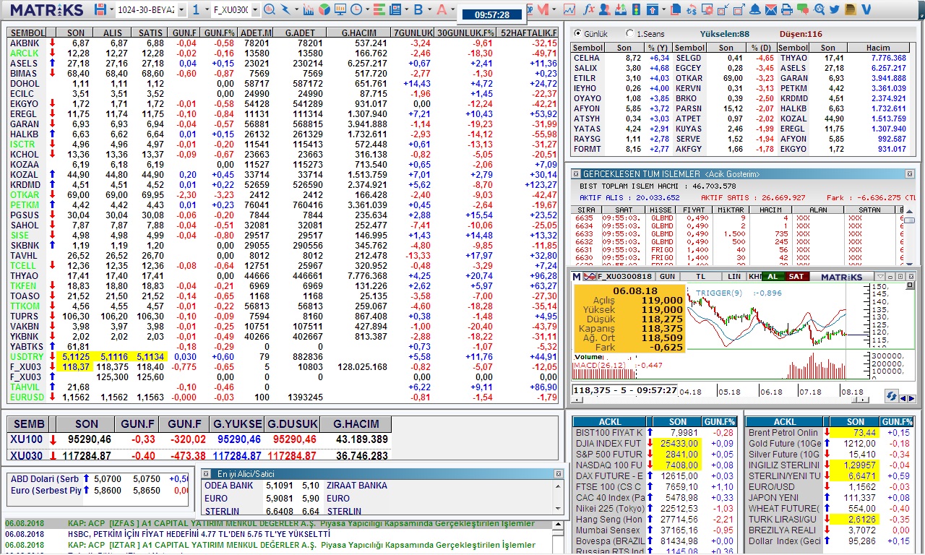The image size is (925, 555).
Task: Expand the arrow beside the A icon
Action: [x=453, y=9]
